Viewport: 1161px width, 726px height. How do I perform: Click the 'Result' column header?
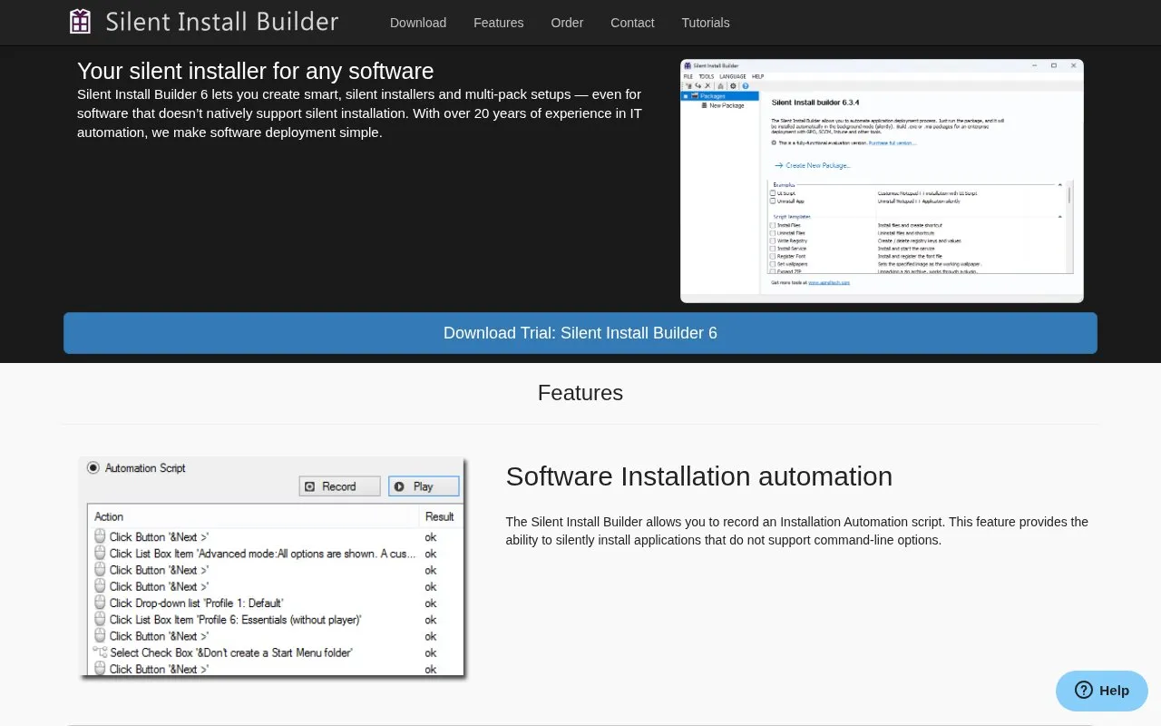tap(440, 516)
